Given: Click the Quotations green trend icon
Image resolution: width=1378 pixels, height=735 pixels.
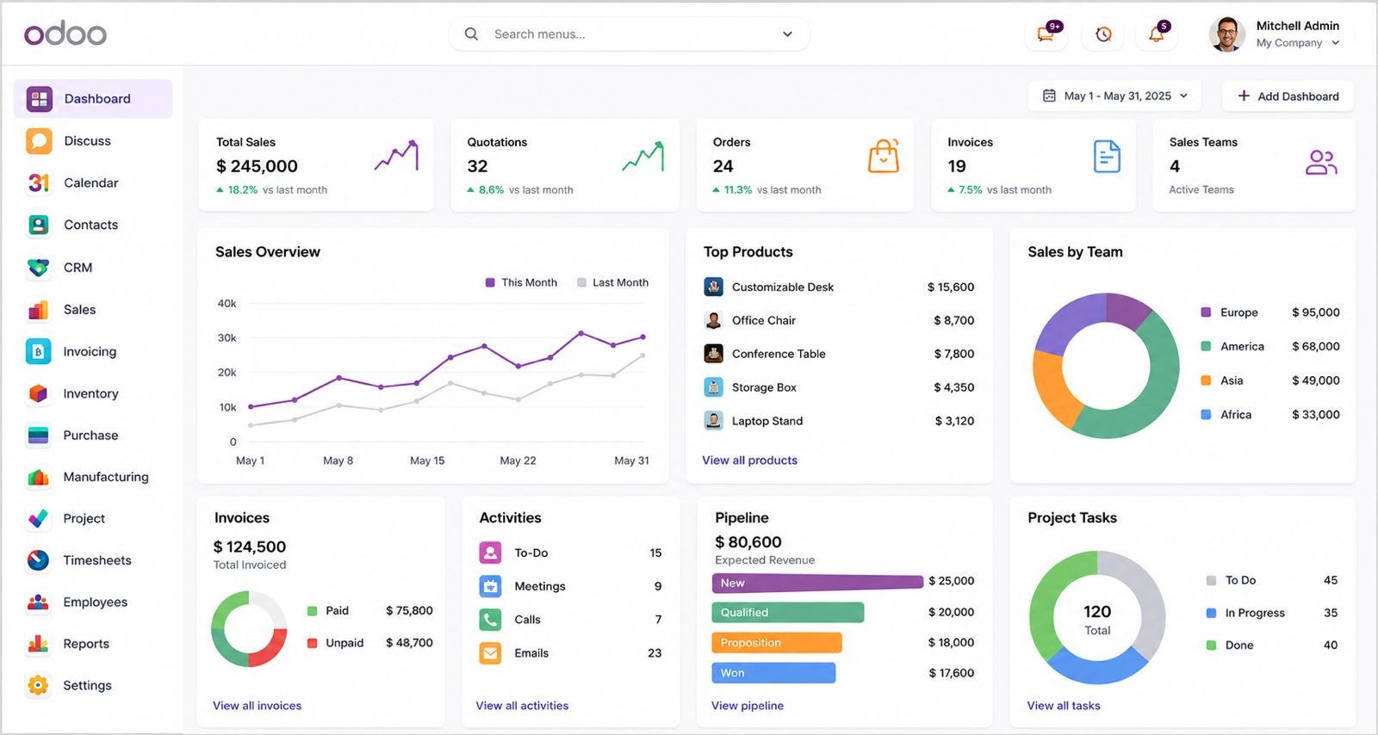Looking at the screenshot, I should pos(643,156).
